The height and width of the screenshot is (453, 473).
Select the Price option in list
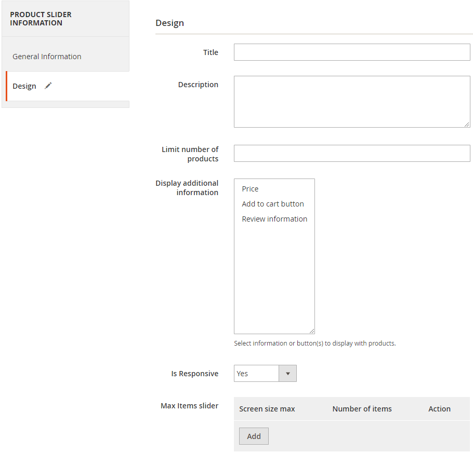[250, 189]
